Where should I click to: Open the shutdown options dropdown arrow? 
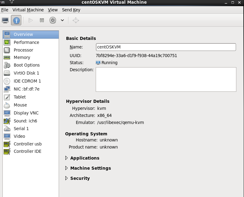click(62, 20)
